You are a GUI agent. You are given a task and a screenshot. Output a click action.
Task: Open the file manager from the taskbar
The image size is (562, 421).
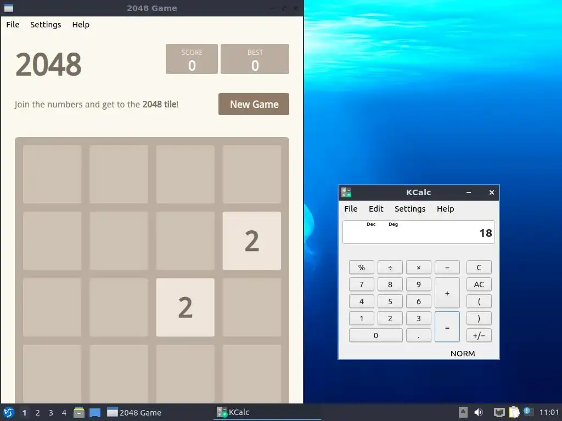point(79,412)
